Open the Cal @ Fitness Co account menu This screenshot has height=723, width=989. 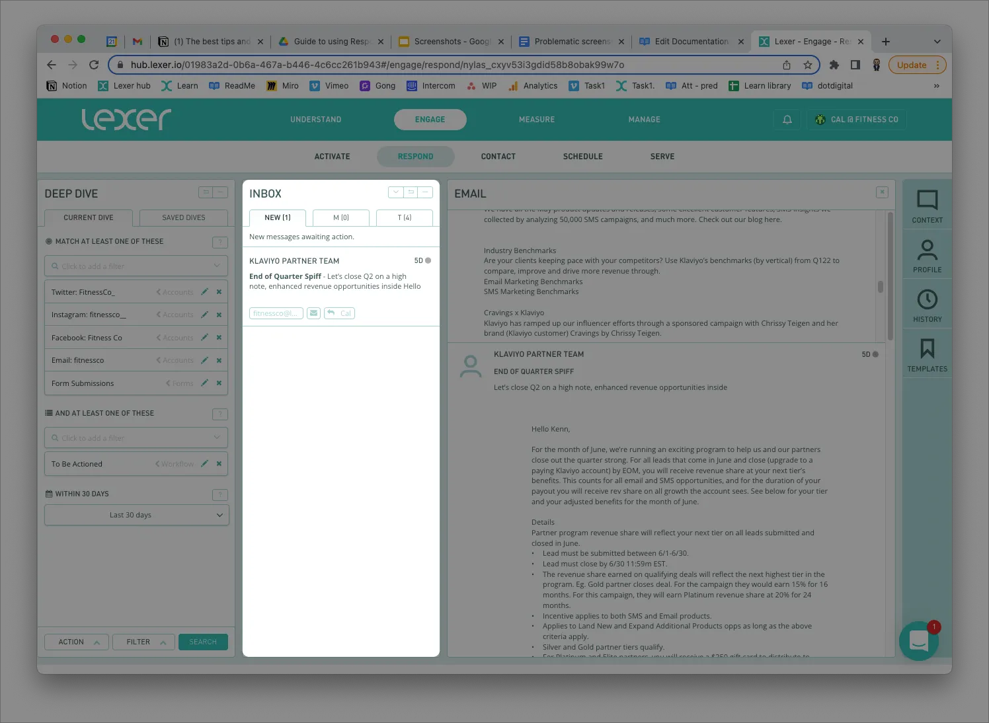pyautogui.click(x=857, y=120)
